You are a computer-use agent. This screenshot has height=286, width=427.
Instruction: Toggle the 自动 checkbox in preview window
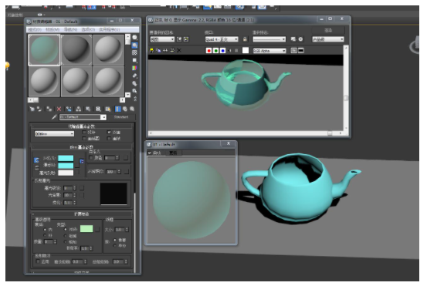point(150,153)
